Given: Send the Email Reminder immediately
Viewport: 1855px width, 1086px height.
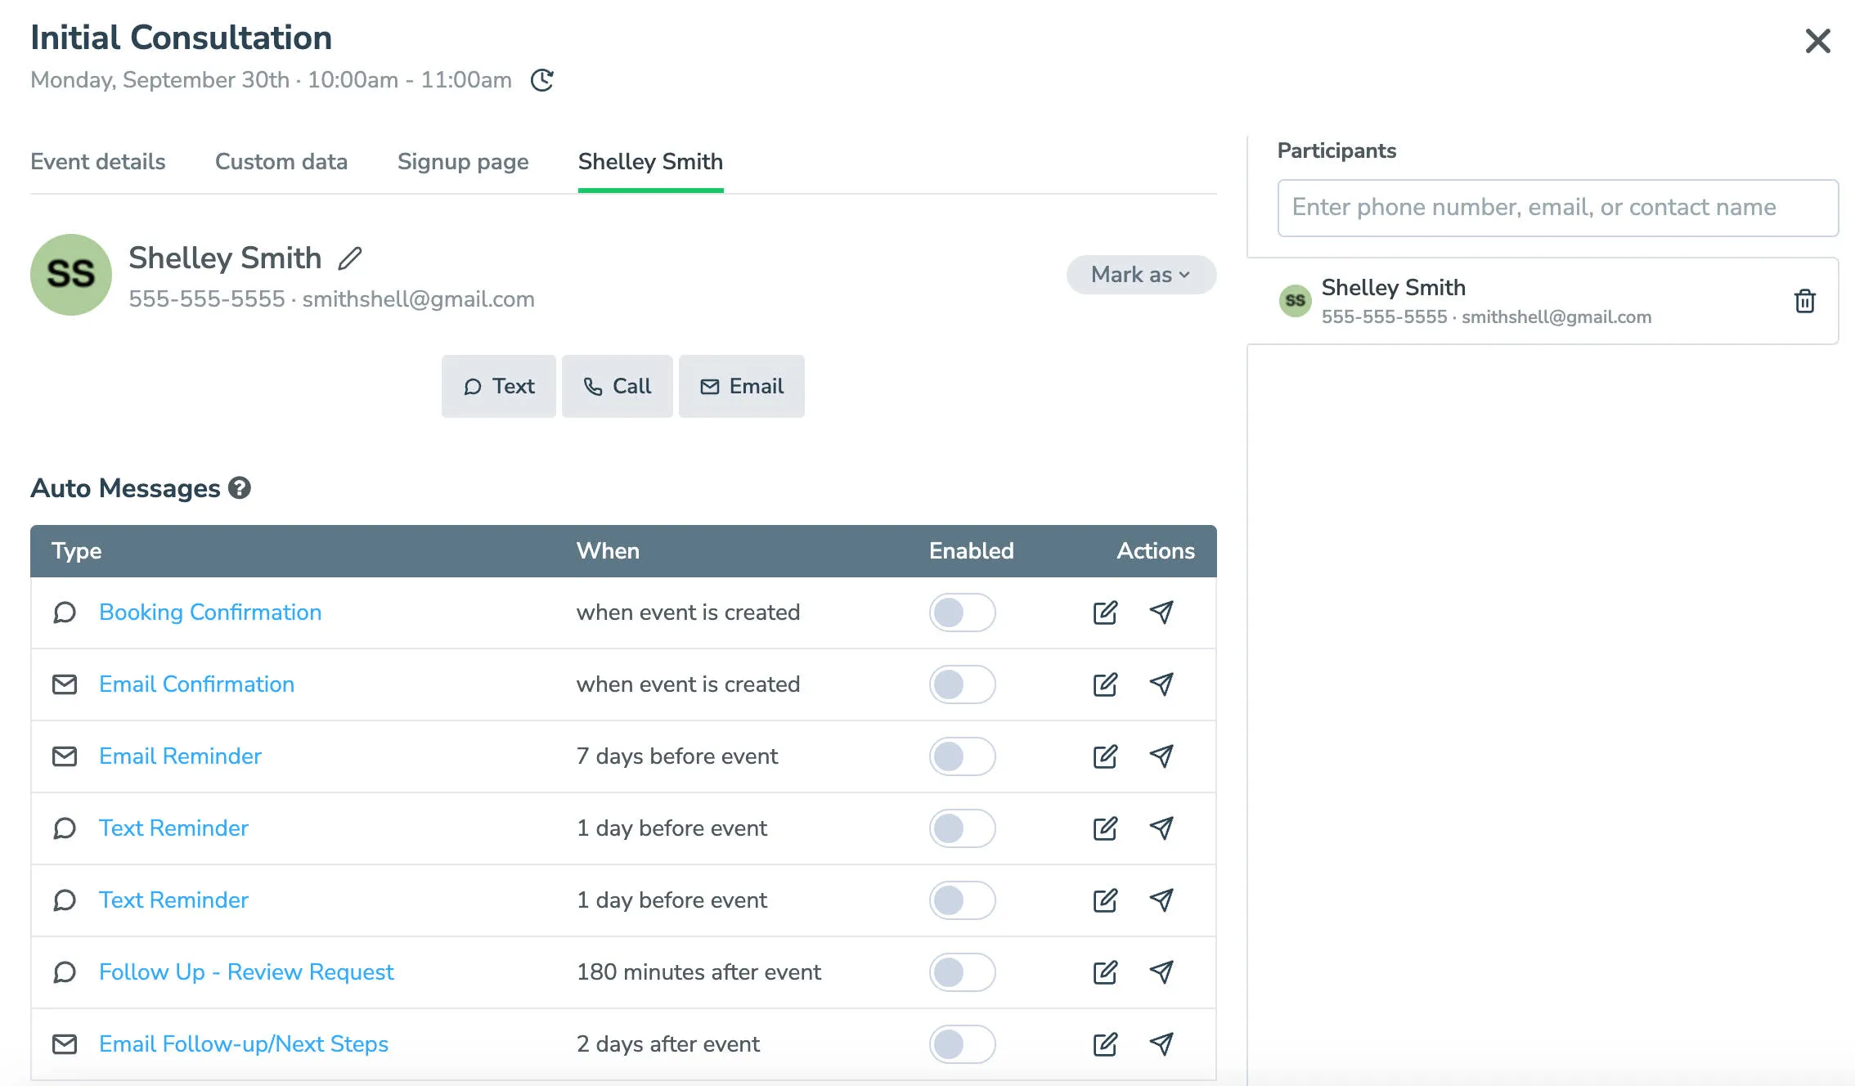Looking at the screenshot, I should pos(1161,756).
